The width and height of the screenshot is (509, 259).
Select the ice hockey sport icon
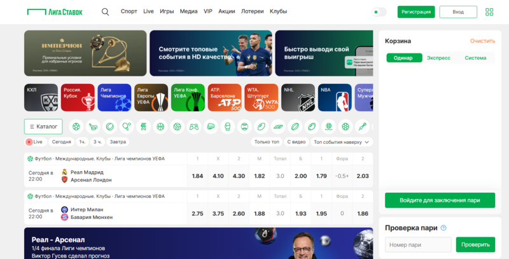click(x=93, y=127)
